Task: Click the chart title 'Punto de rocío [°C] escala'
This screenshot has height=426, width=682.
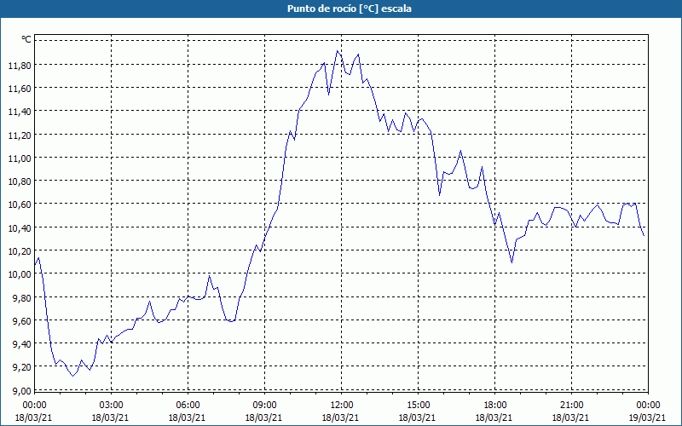Action: (350, 9)
